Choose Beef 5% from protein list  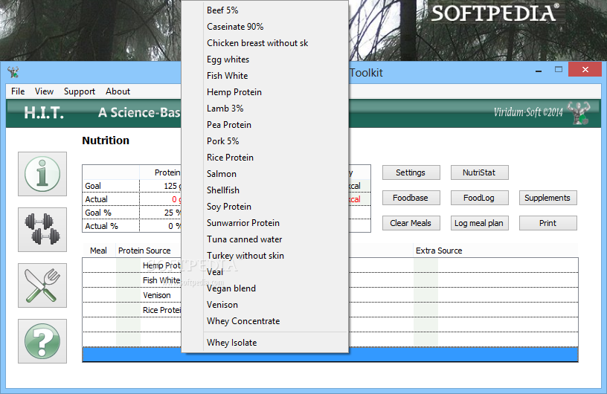[265, 10]
